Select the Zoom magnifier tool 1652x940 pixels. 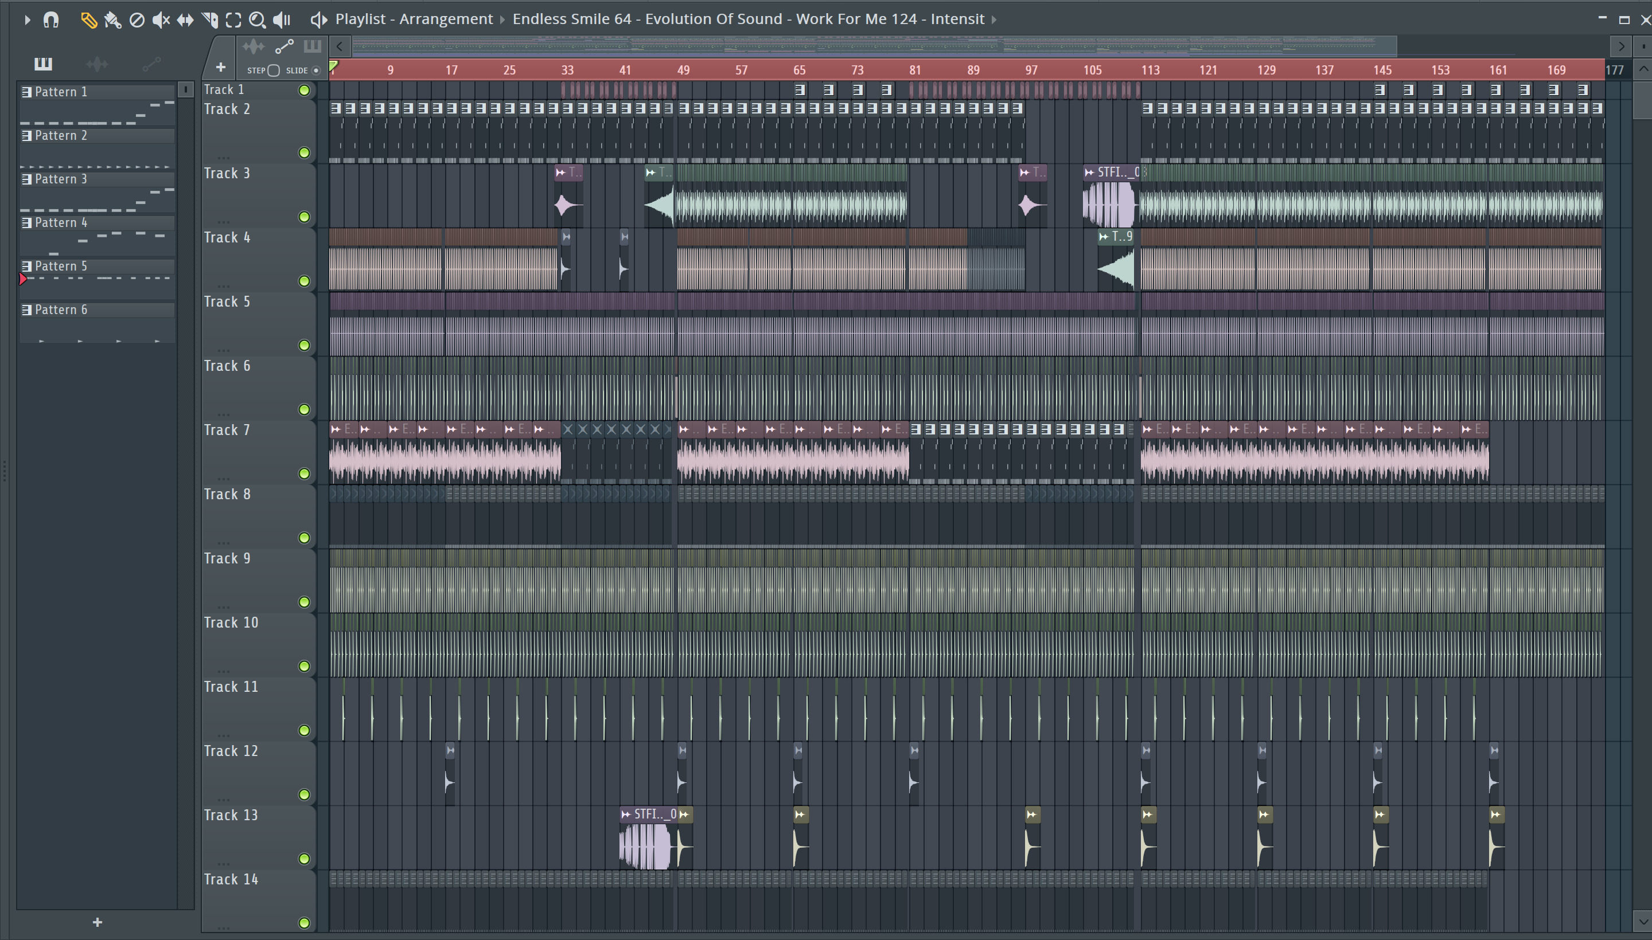point(257,20)
